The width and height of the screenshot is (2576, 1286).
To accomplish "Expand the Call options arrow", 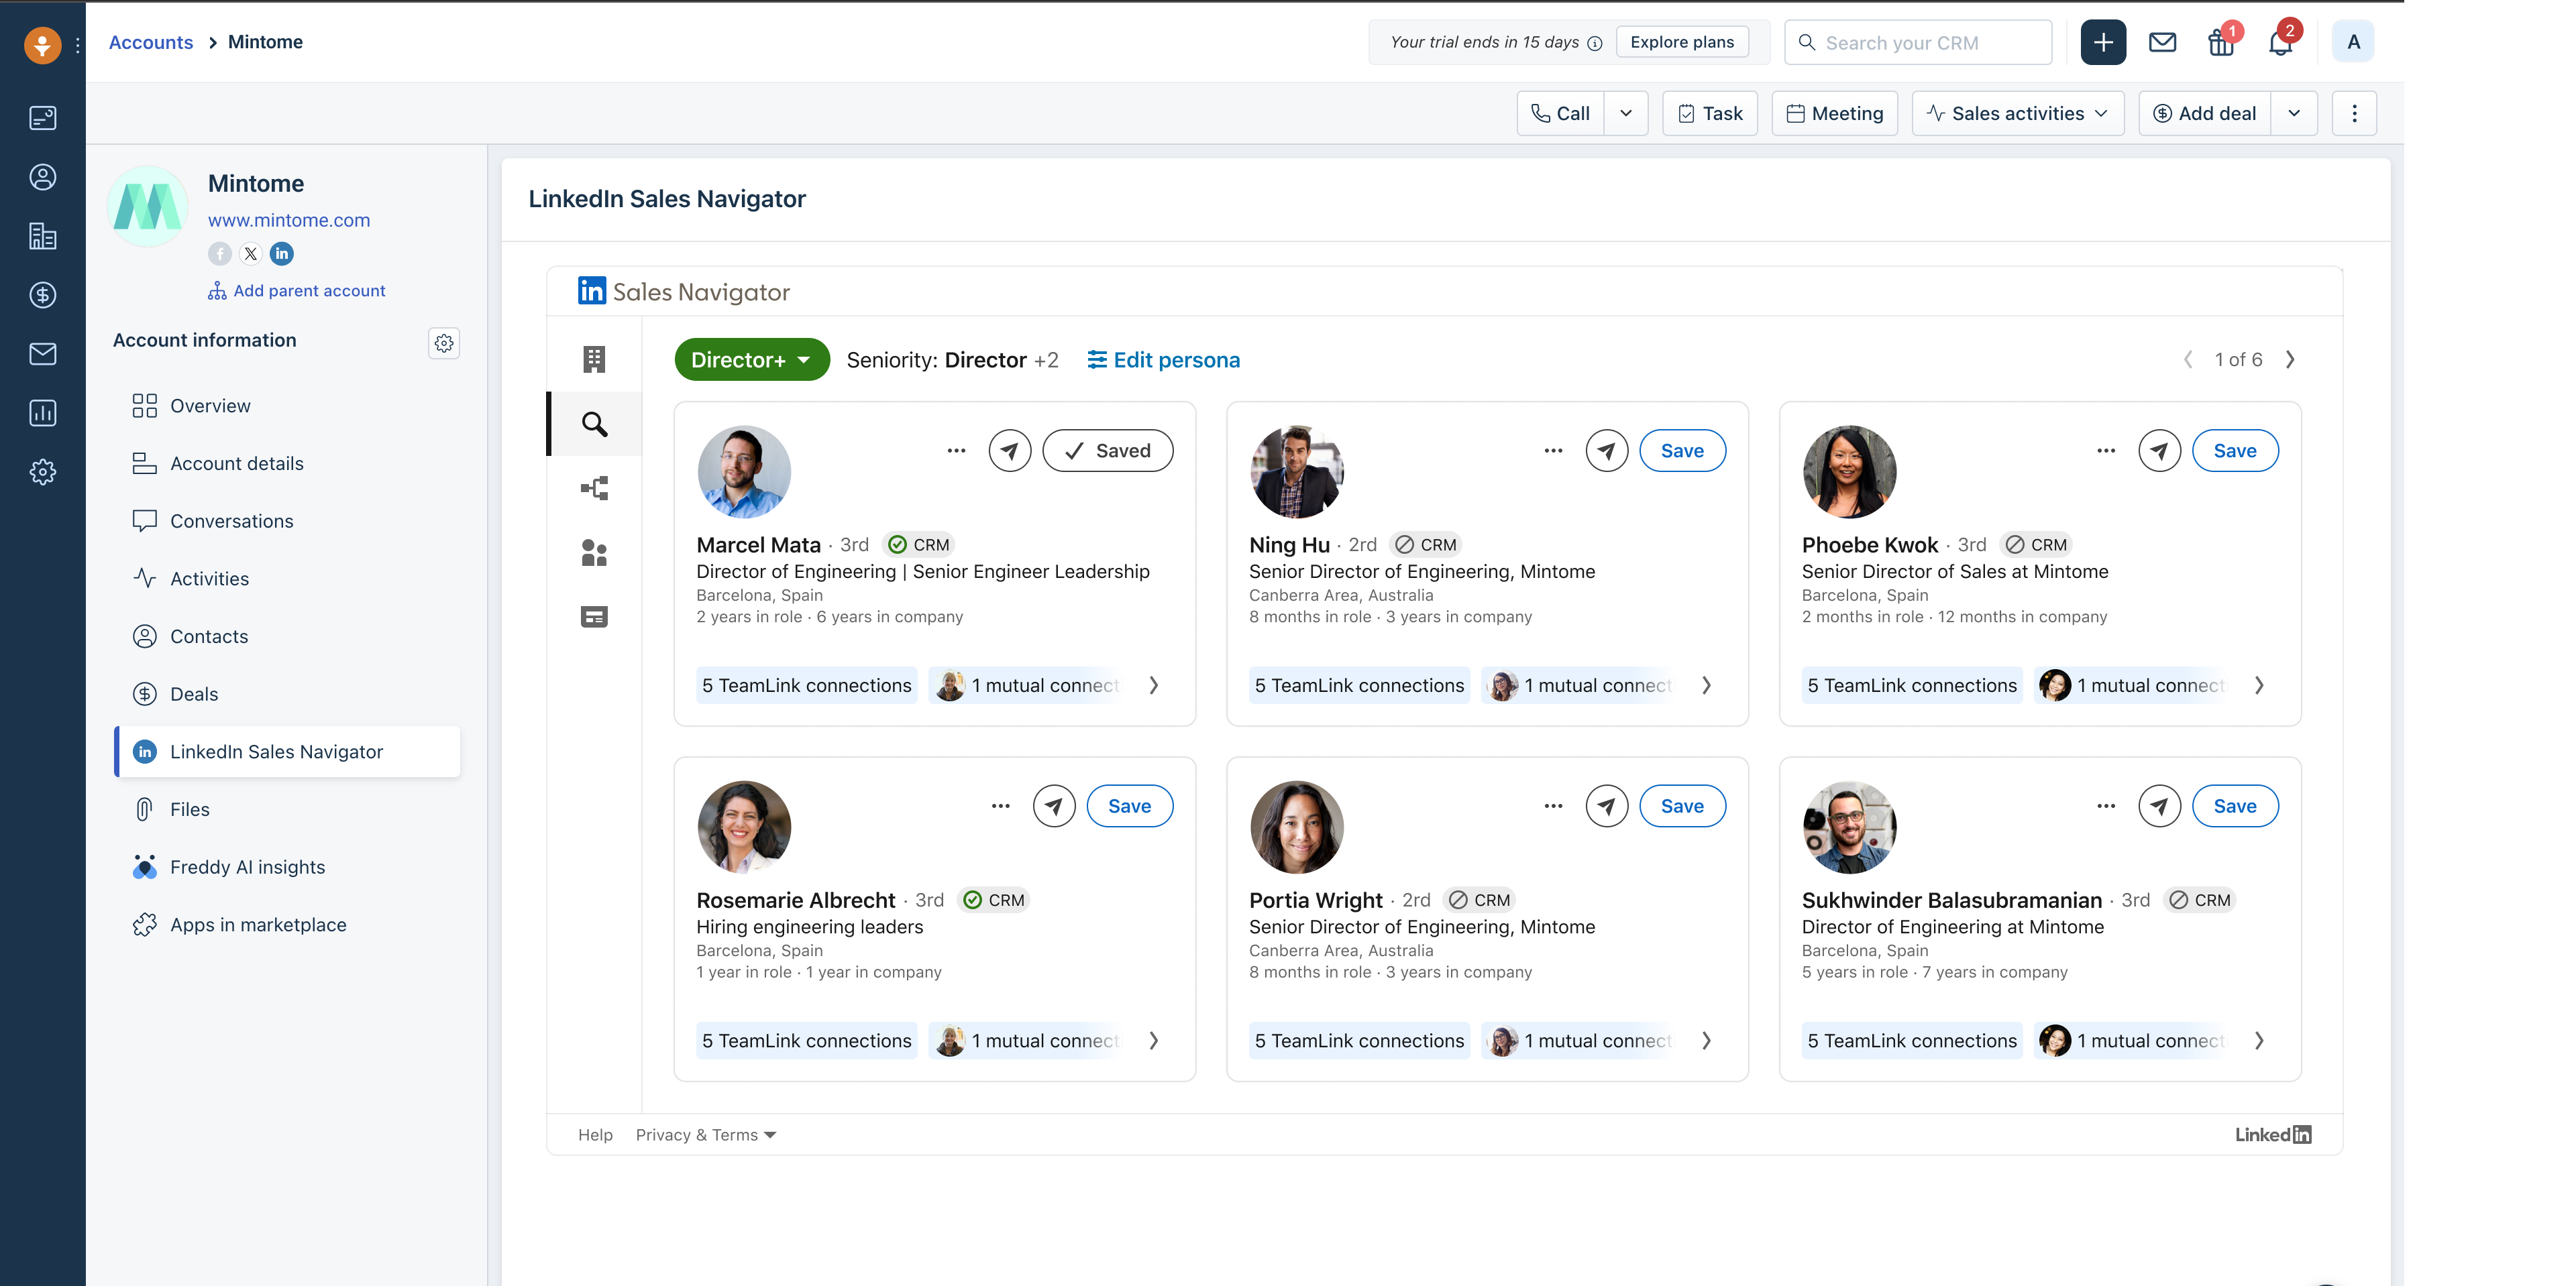I will click(x=1625, y=114).
